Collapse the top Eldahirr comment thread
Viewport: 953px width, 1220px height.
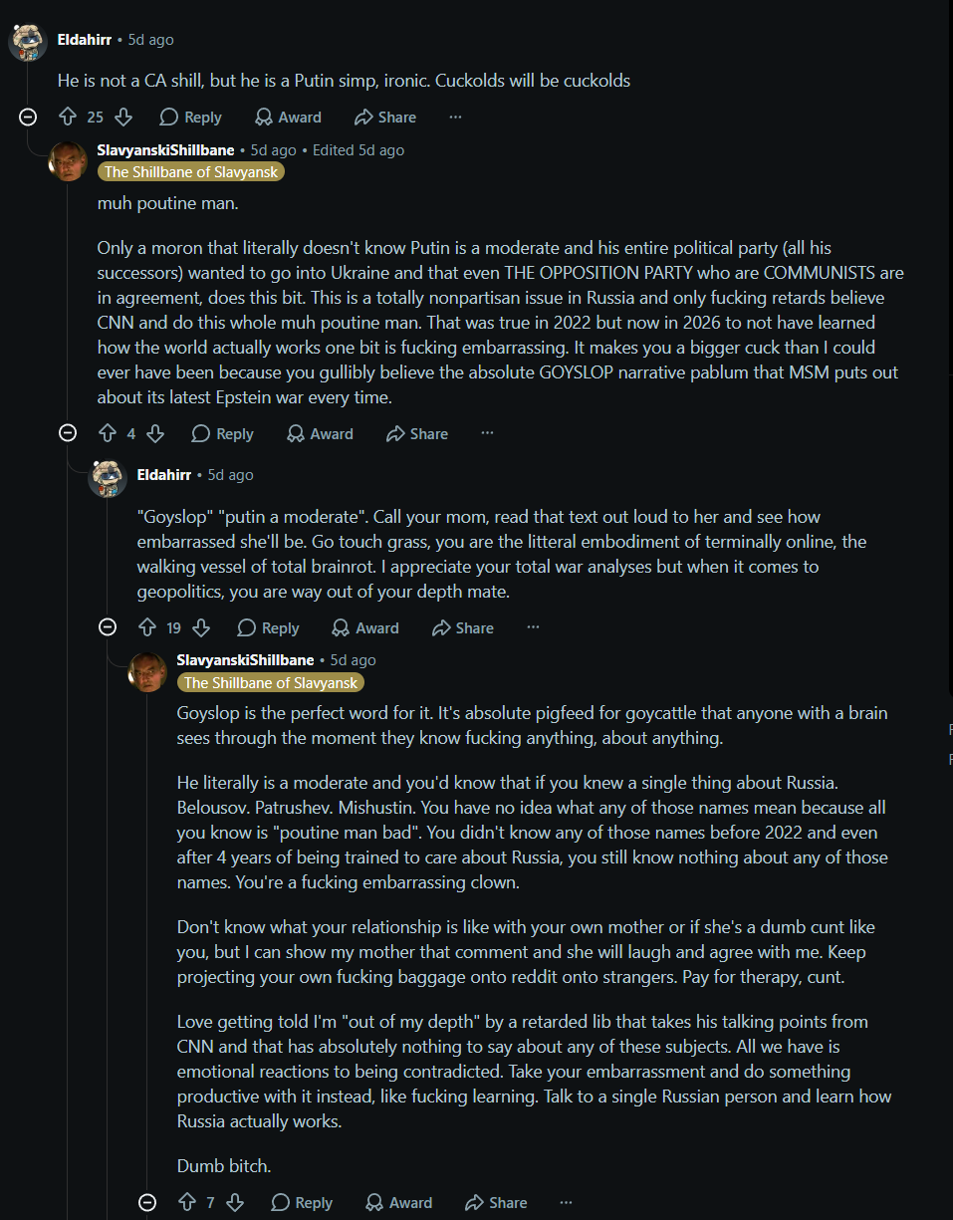28,117
